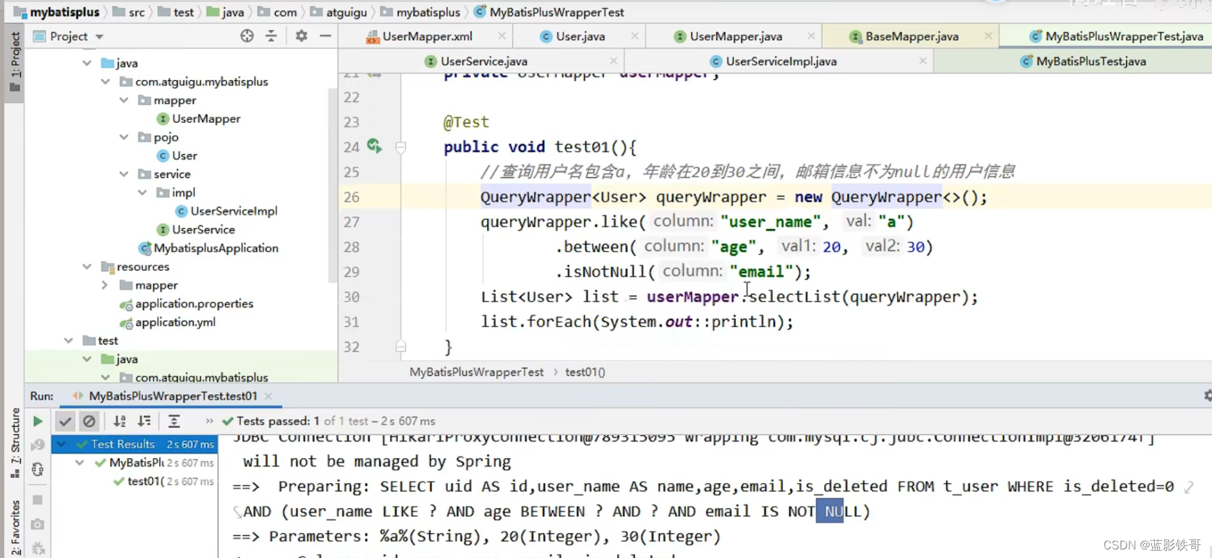Screen dimensions: 1212x558
Task: Sort test results by duration
Action: pyautogui.click(x=144, y=422)
